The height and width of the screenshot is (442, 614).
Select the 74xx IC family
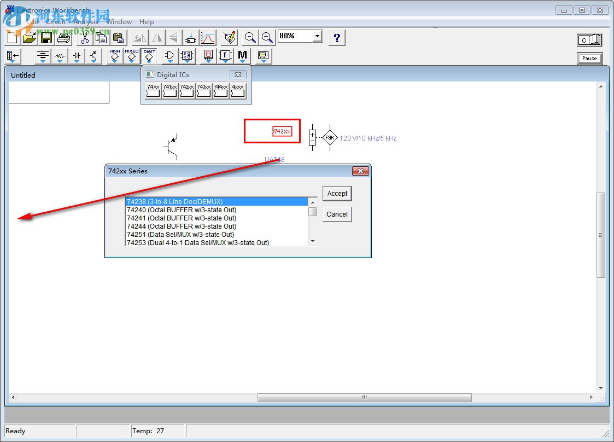click(153, 91)
